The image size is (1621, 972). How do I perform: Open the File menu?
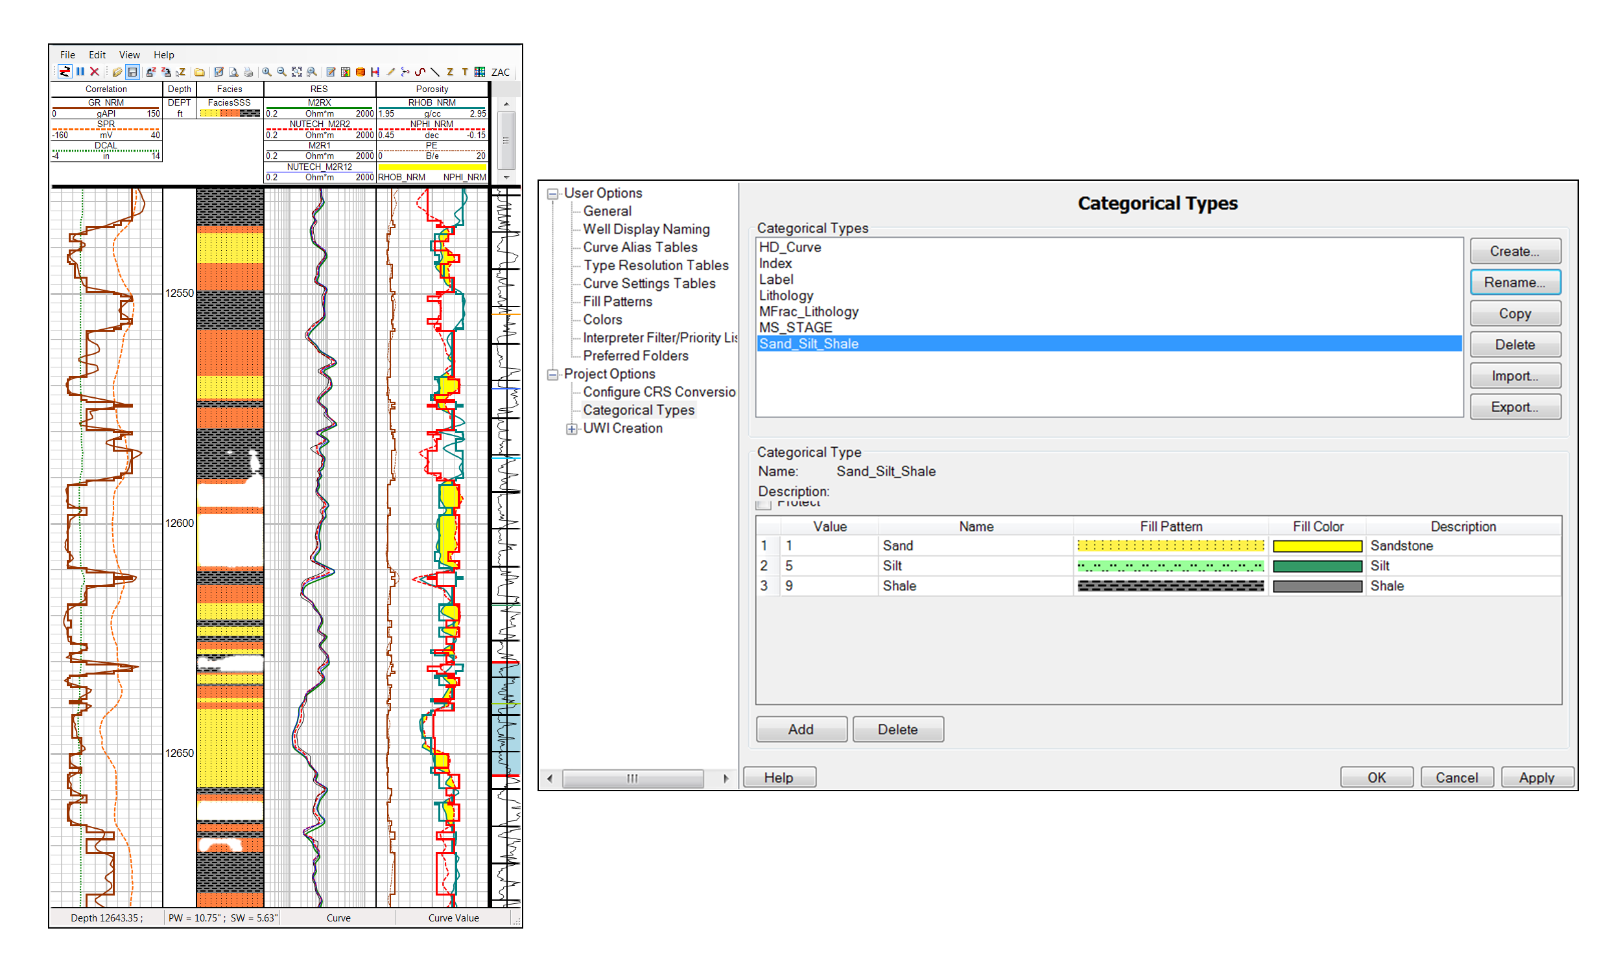point(67,54)
